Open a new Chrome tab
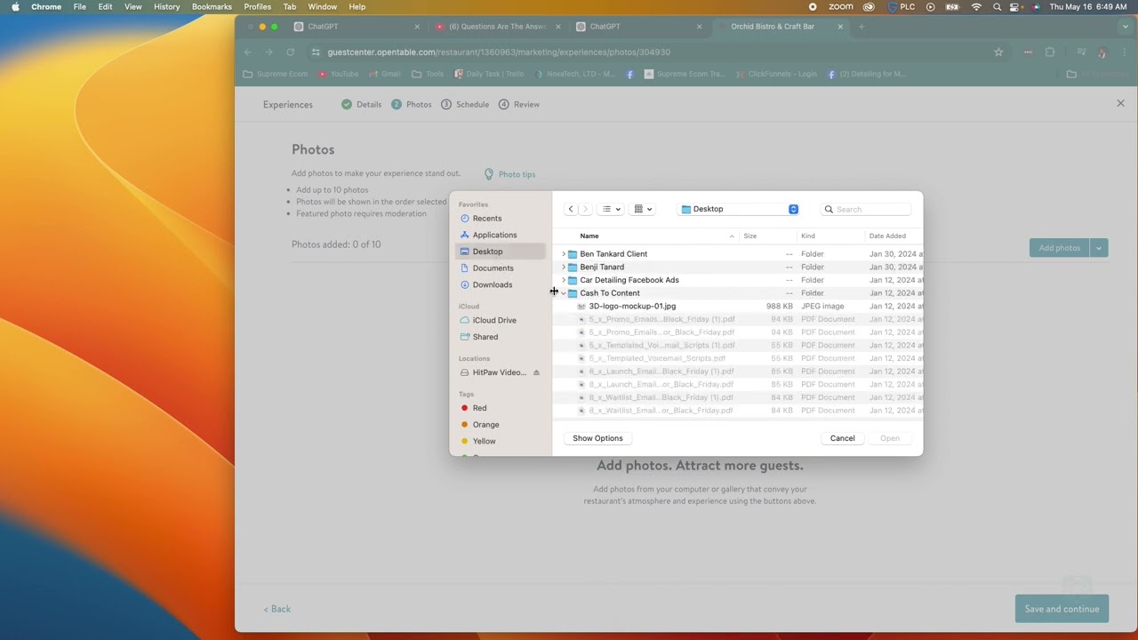This screenshot has width=1138, height=640. 861,27
